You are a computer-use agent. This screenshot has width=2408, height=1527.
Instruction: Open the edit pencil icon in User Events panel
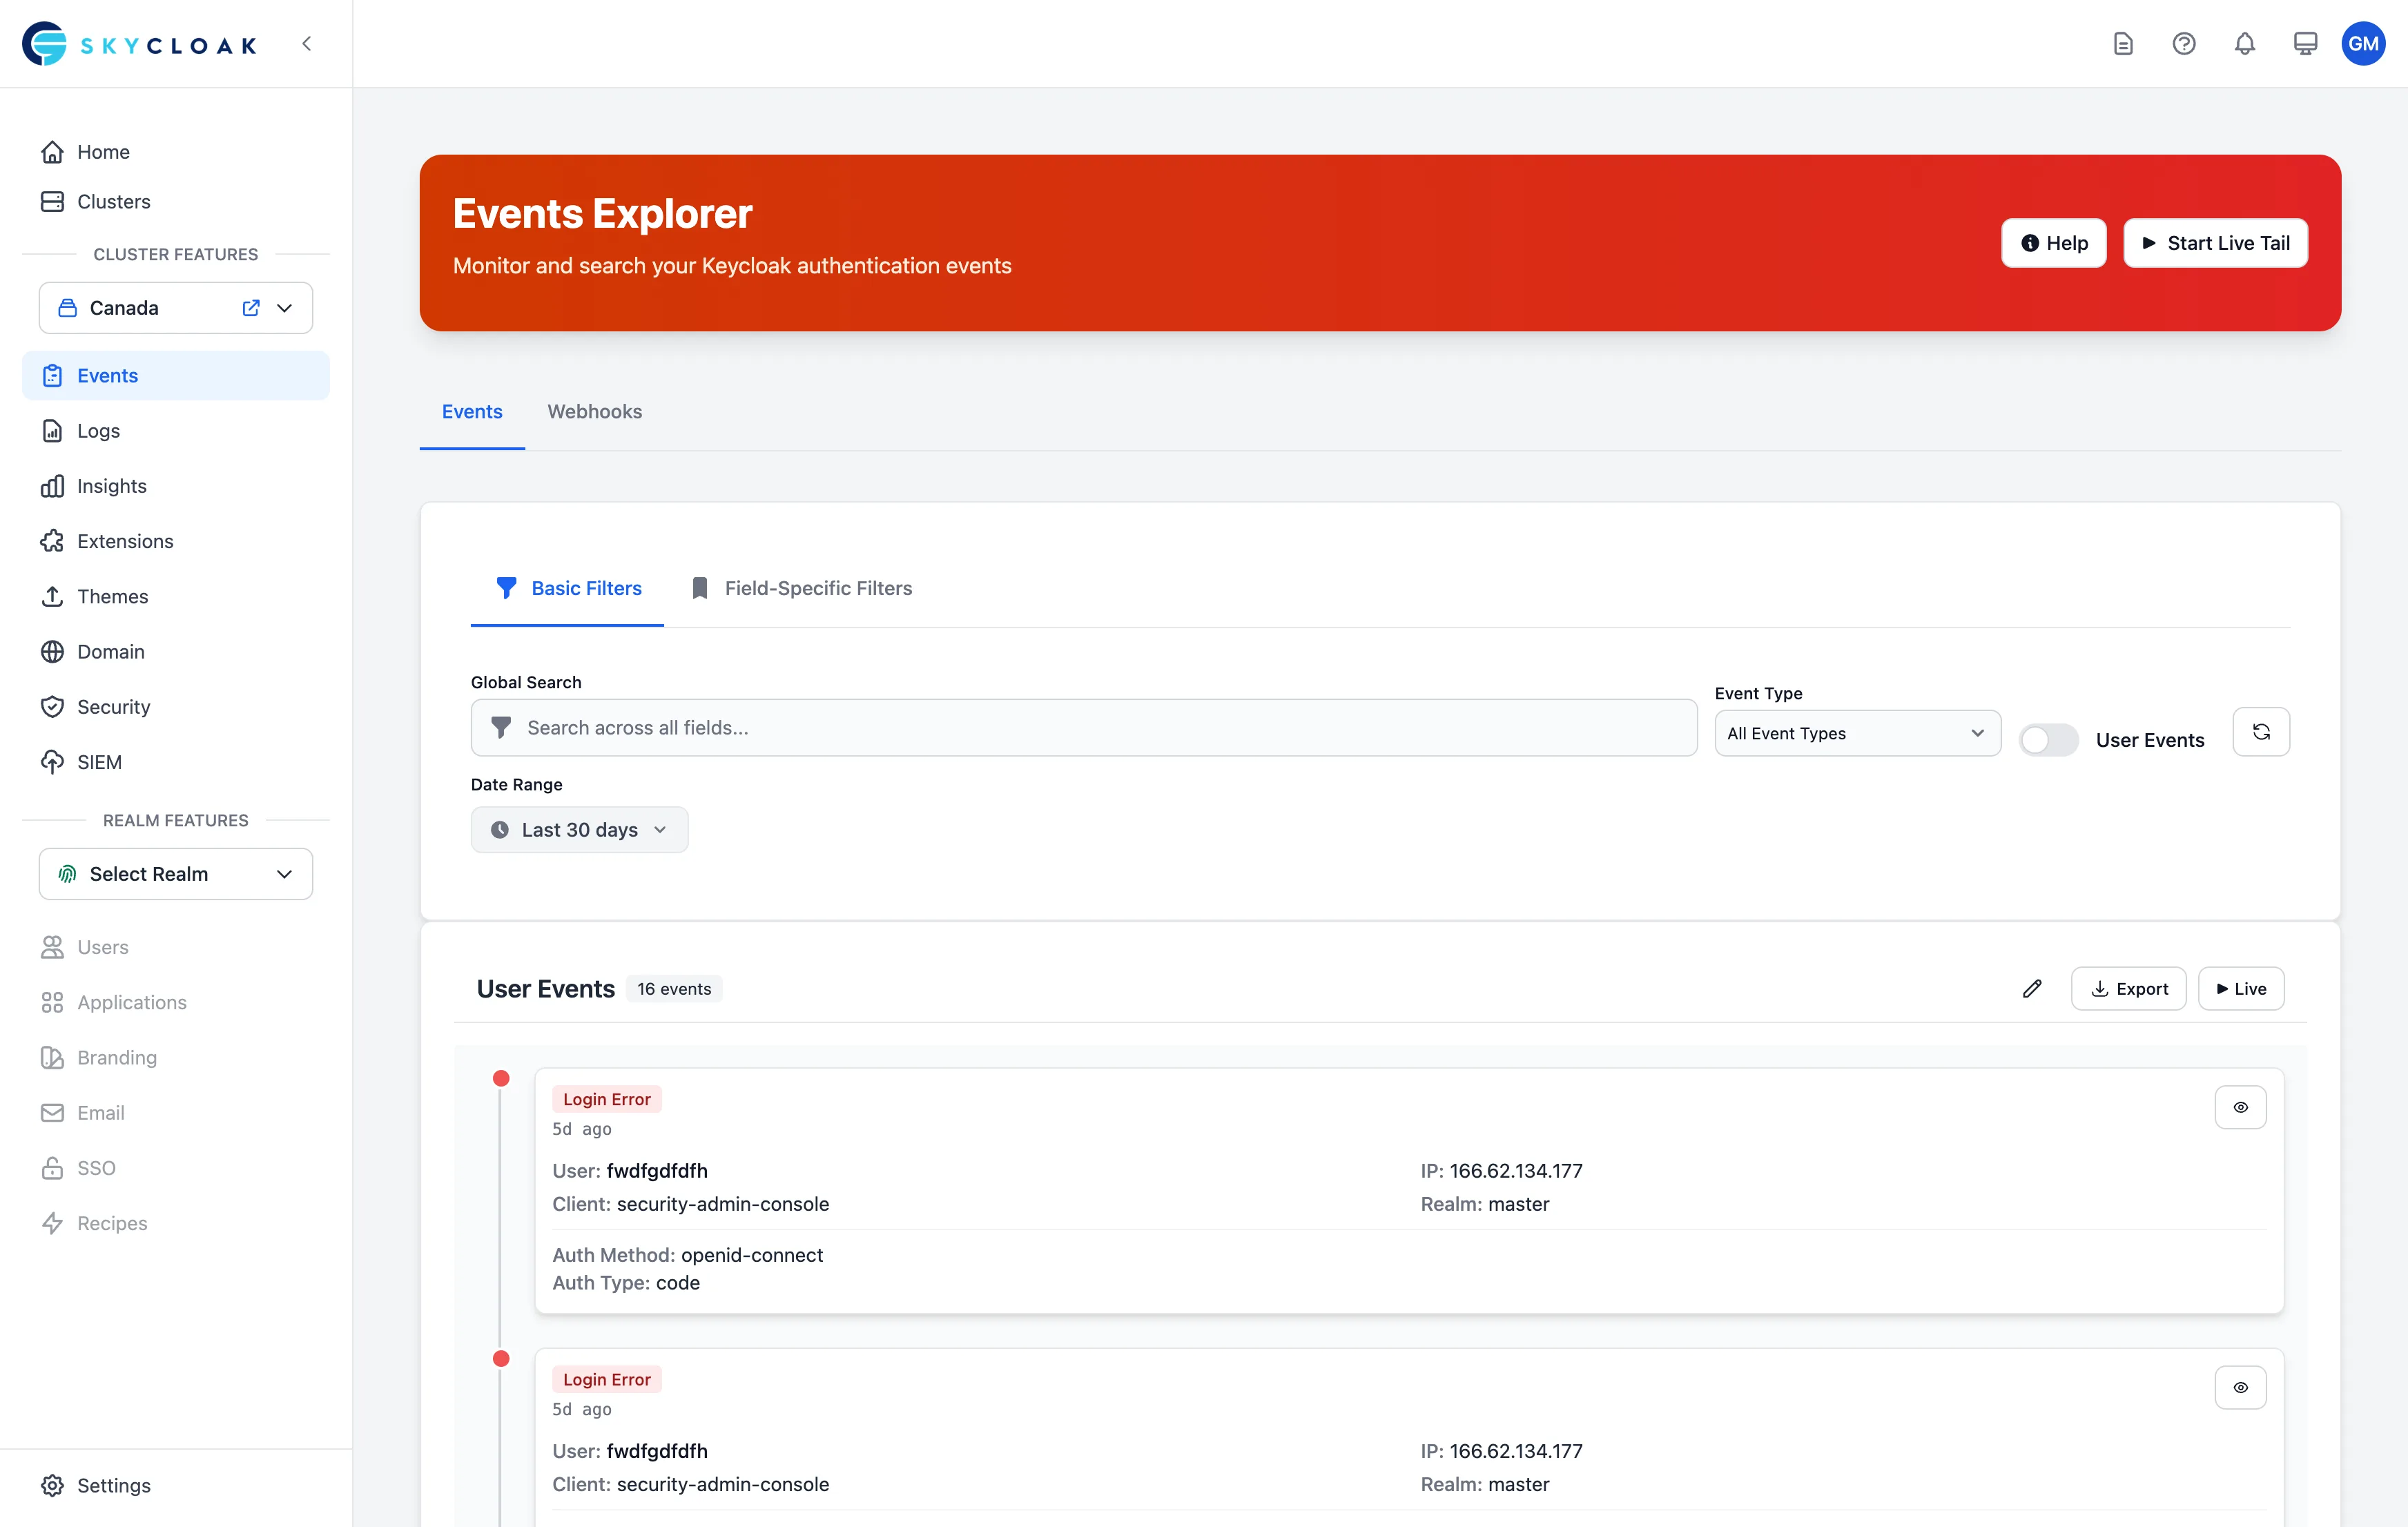pos(2032,988)
